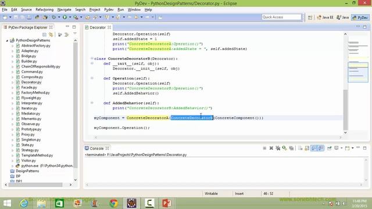Viewport: 372px width, 209px height.
Task: Click the Run External Tools icon
Action: [76, 17]
